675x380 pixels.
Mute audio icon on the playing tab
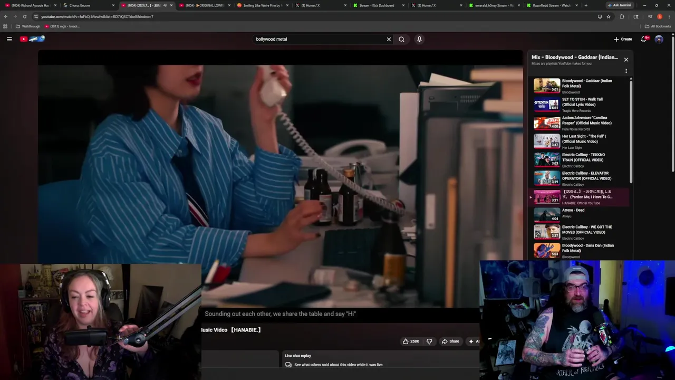point(165,5)
